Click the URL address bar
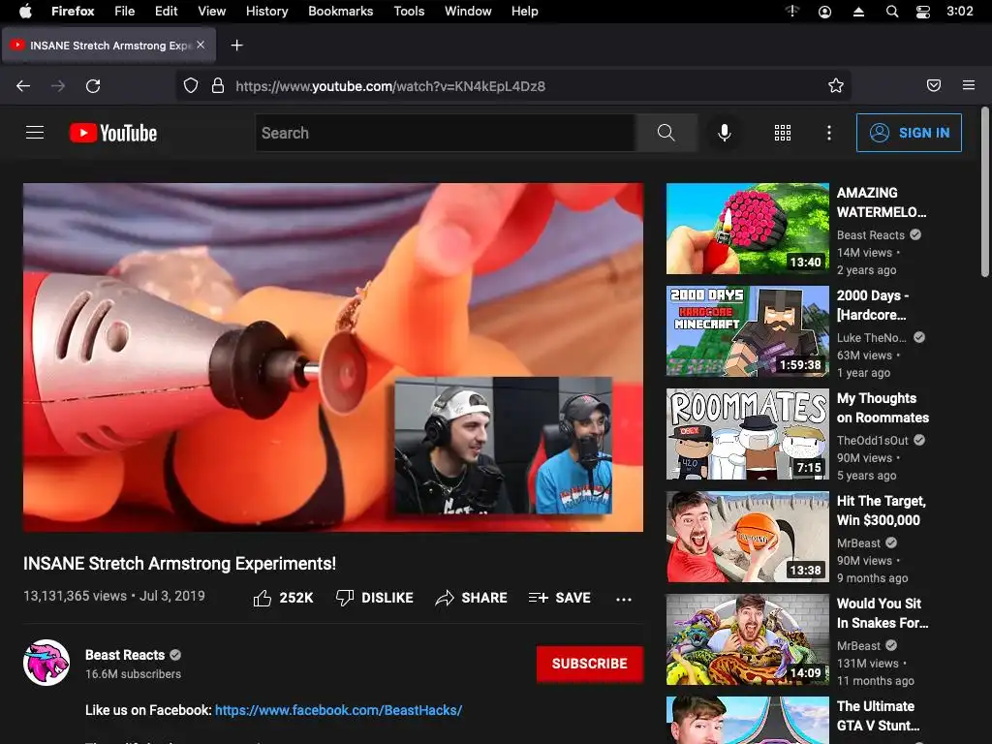 (512, 85)
